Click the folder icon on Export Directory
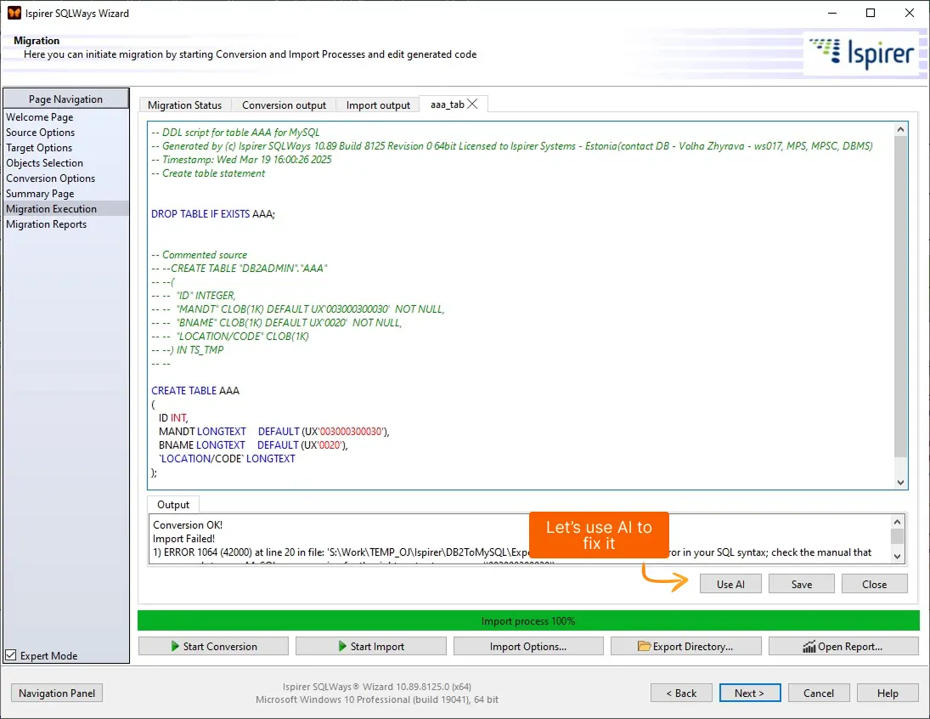The width and height of the screenshot is (930, 719). pyautogui.click(x=644, y=646)
